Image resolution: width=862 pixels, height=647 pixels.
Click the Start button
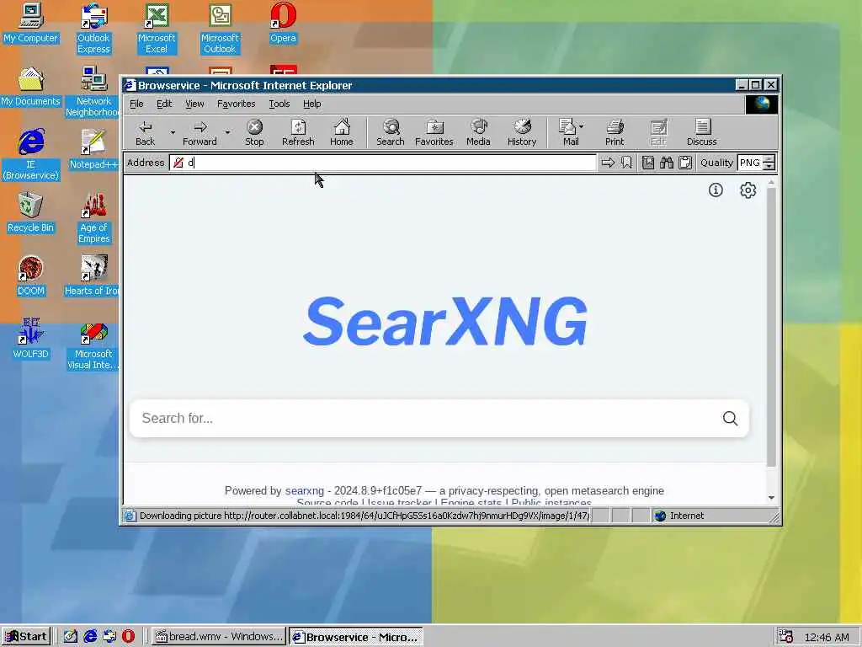26,637
